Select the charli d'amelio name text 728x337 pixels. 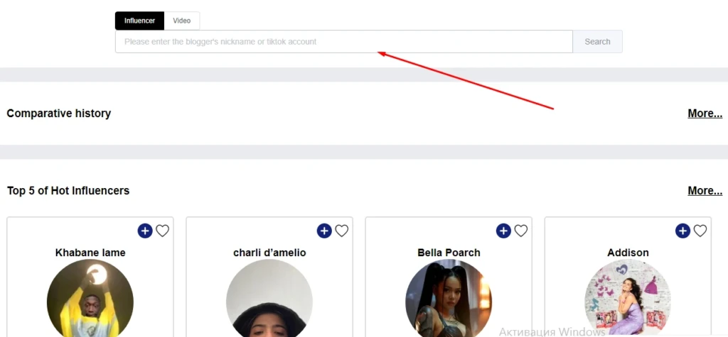click(269, 253)
